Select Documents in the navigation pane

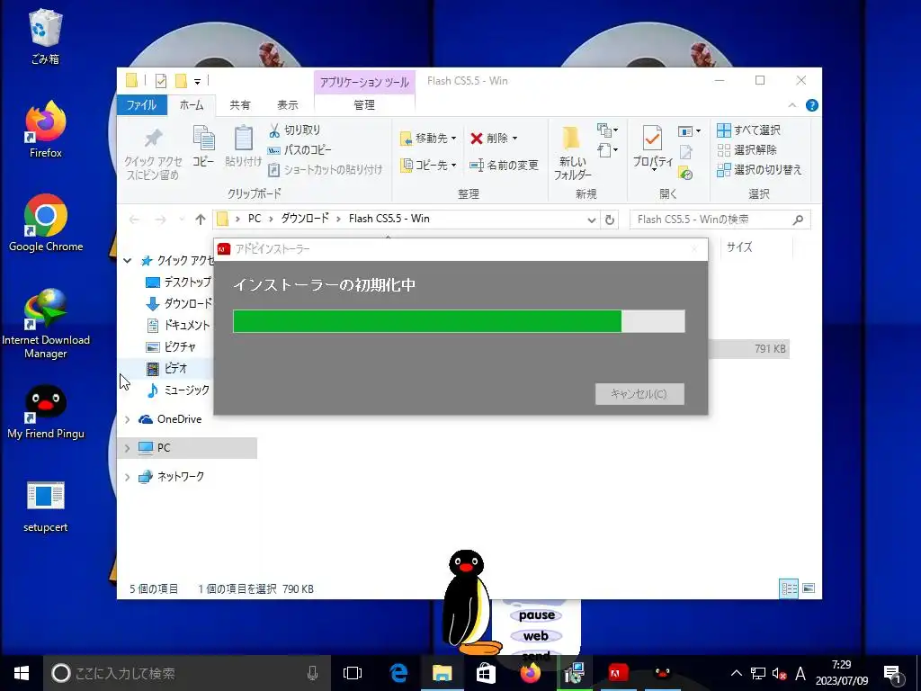pyautogui.click(x=177, y=325)
